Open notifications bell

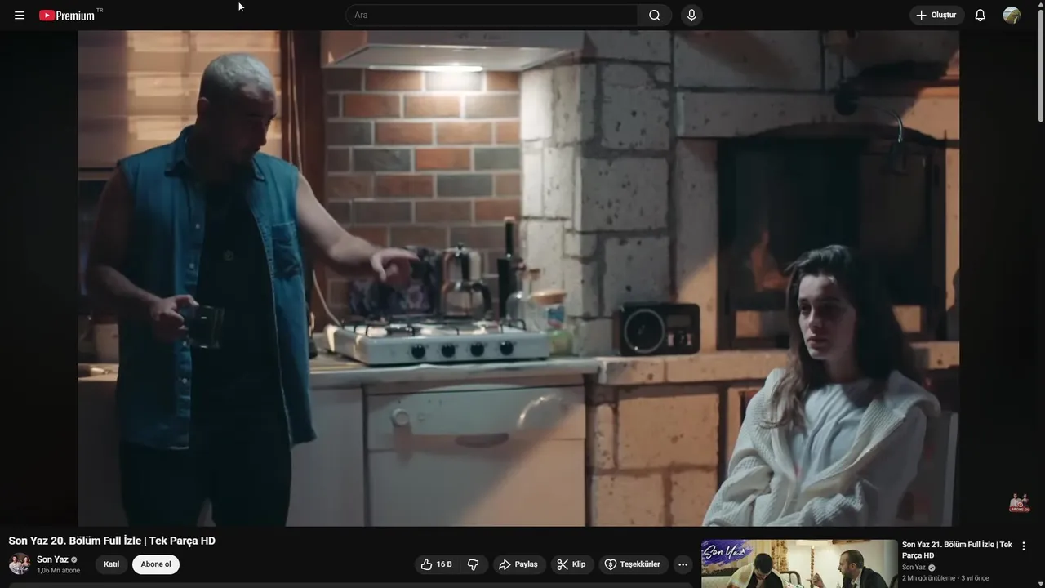(x=981, y=16)
